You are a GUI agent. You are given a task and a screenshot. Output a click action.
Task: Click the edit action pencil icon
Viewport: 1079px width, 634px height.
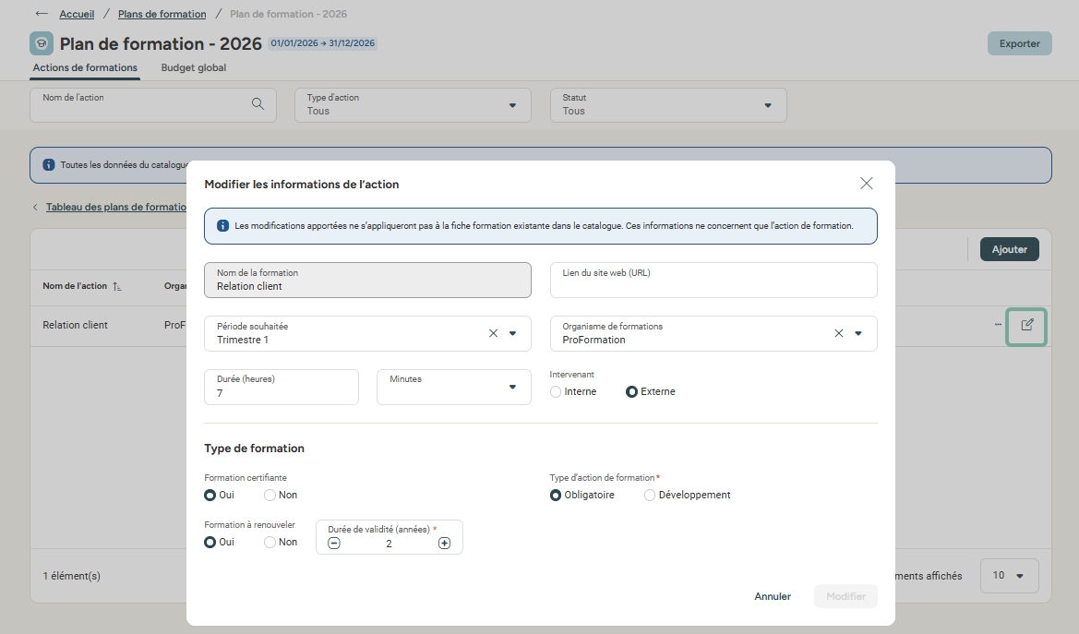(1026, 326)
